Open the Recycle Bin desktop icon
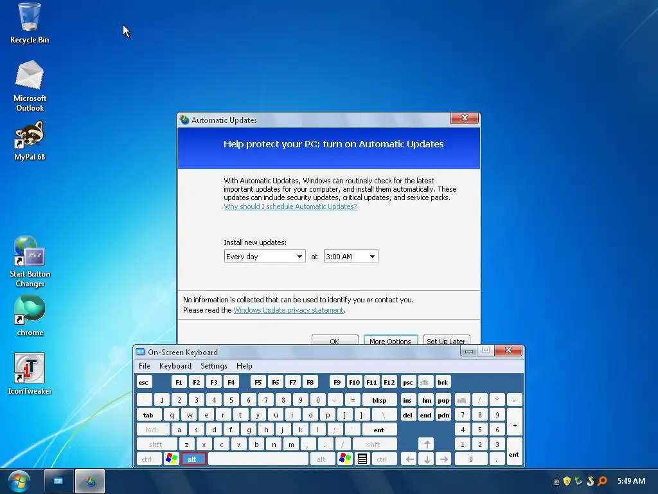Viewport: 658px width, 494px height. click(30, 23)
